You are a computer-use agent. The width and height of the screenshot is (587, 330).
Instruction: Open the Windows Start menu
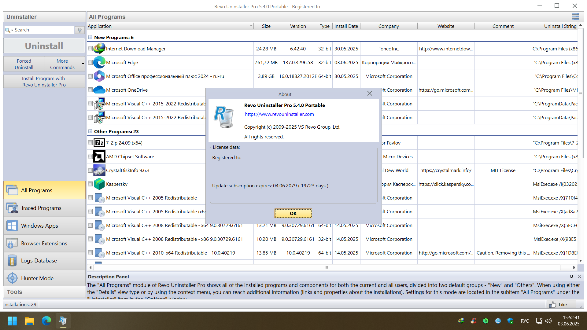pos(12,321)
